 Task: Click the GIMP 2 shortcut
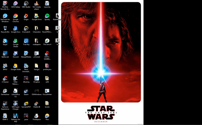coord(5,116)
